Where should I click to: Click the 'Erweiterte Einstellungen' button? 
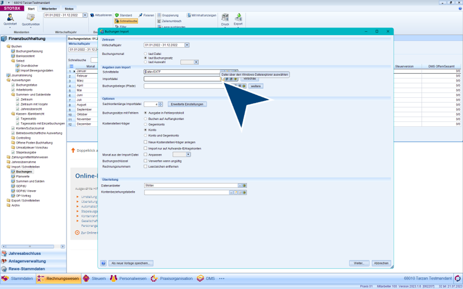coord(187,104)
